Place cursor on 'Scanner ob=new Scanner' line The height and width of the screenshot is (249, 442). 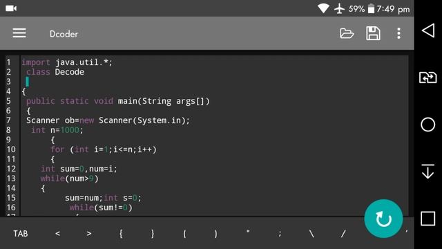tap(108, 120)
